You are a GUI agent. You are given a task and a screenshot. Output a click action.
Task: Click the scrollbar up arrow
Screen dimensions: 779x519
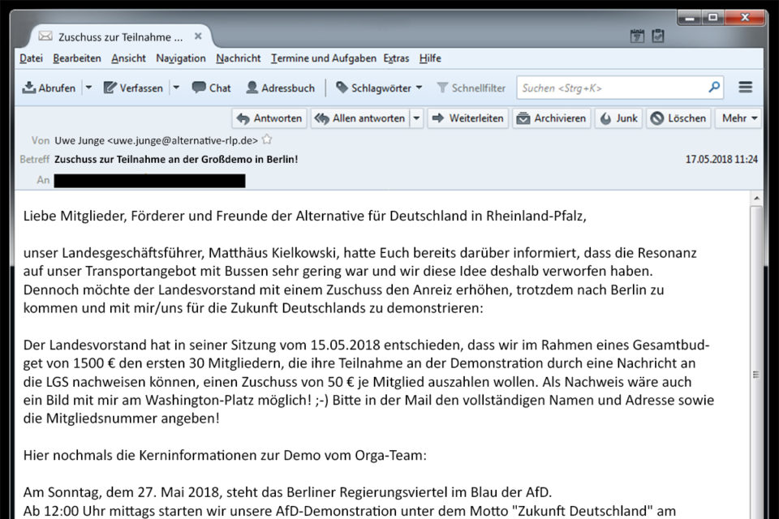coord(756,198)
